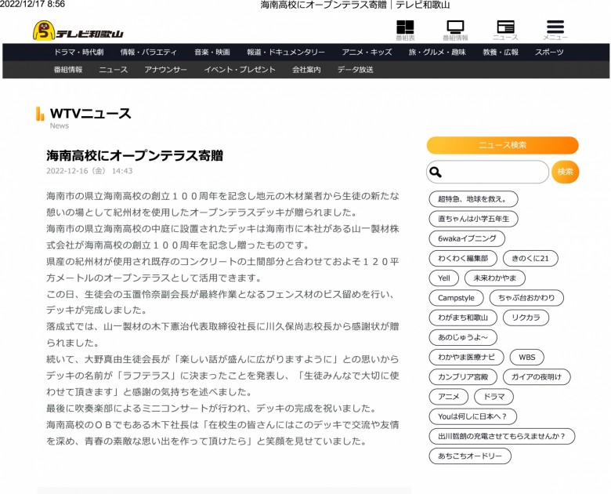Select the あちこちオードリー tag
Viewport: 611px width, 494px height.
pos(470,456)
